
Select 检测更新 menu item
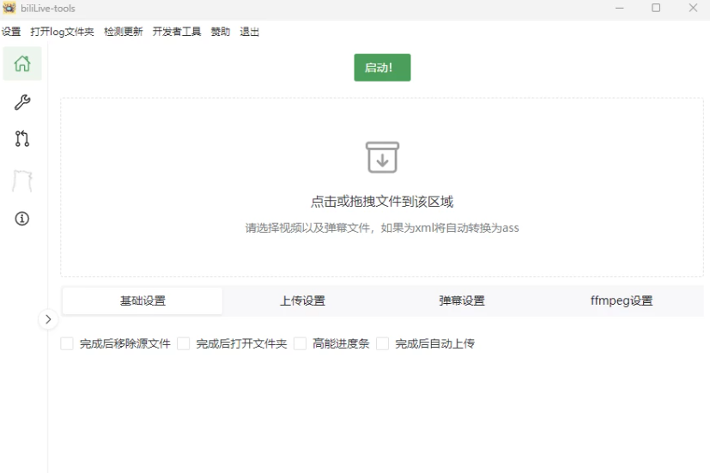point(123,32)
